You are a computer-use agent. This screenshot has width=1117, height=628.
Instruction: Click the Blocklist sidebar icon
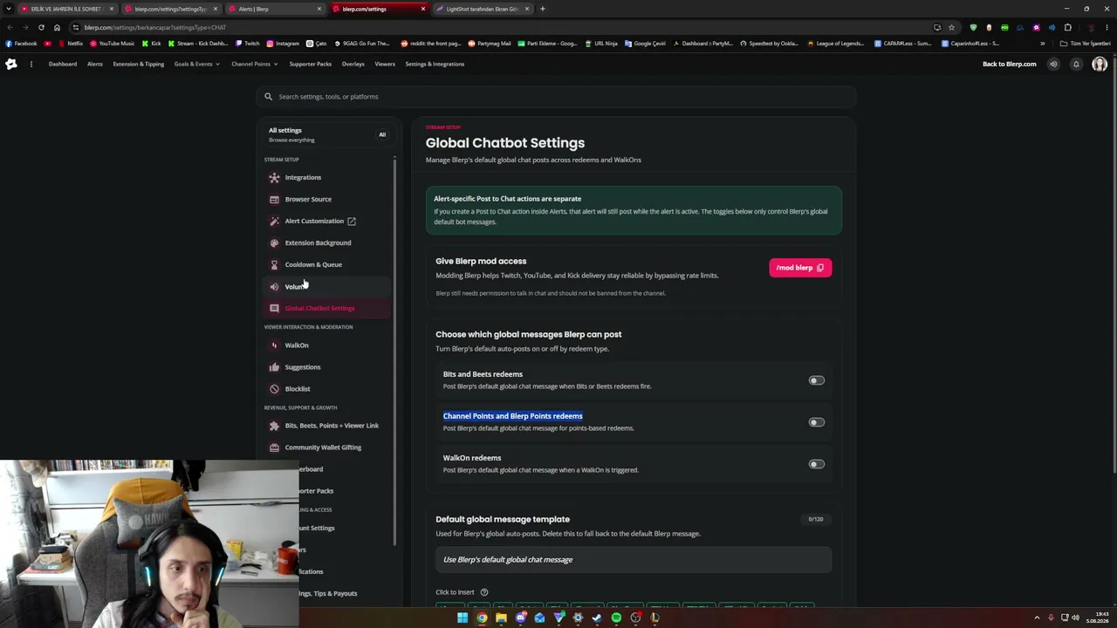(x=274, y=389)
